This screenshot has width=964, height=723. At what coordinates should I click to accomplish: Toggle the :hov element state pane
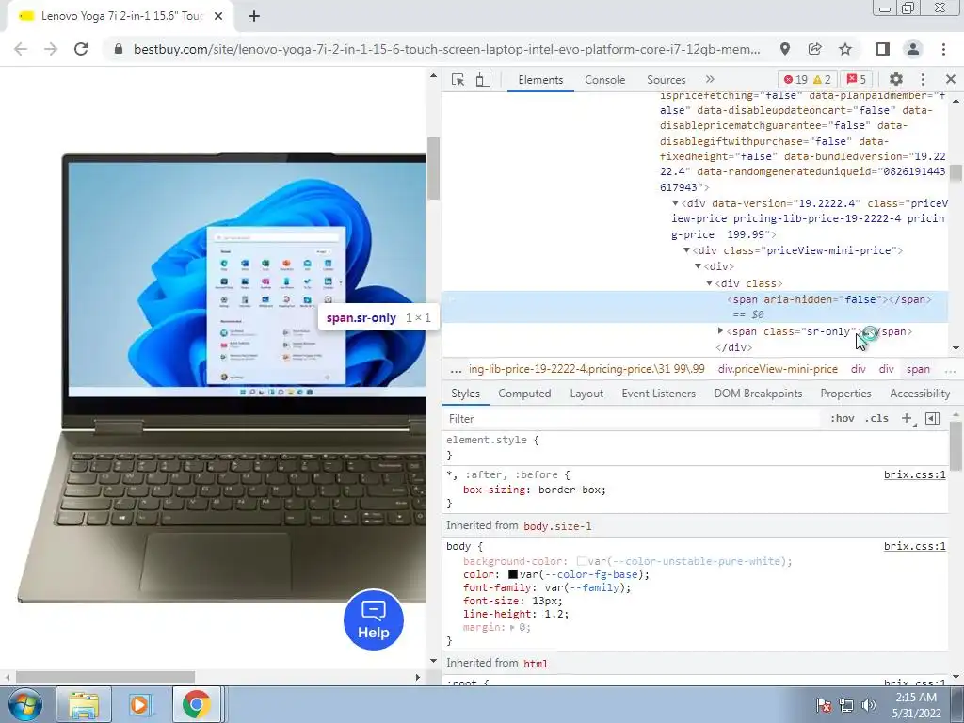pos(843,418)
